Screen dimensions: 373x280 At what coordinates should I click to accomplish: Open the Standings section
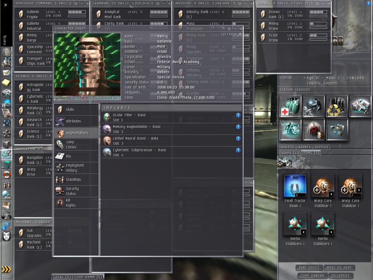pos(76,179)
